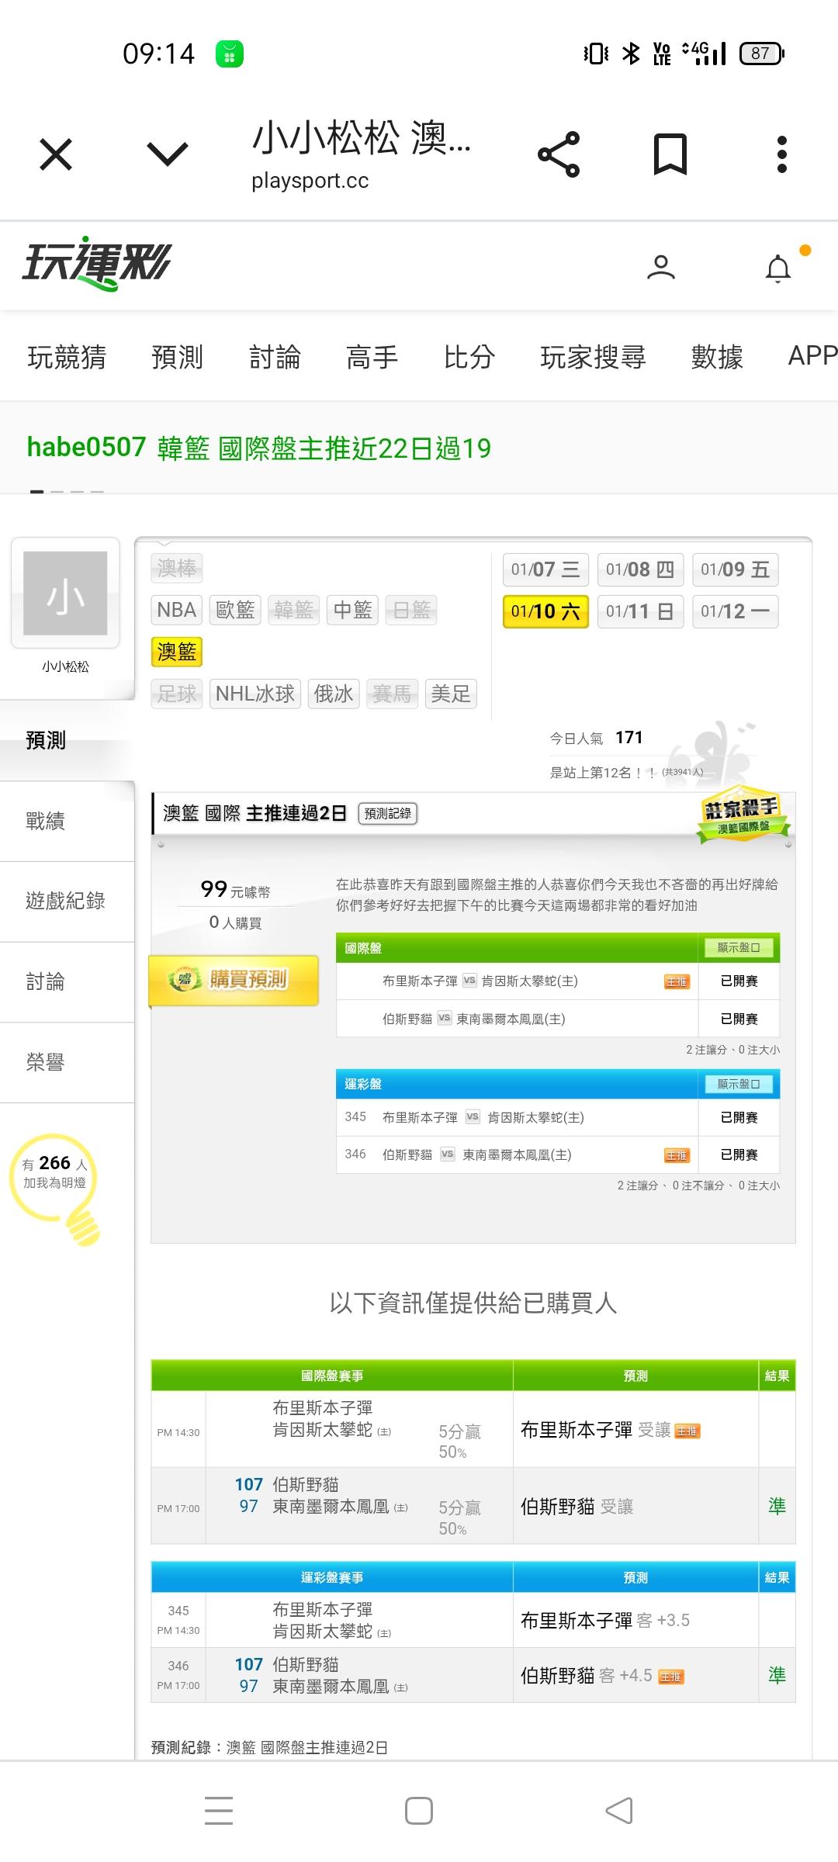Open the 討論 top menu item
838x1862 pixels.
tap(275, 357)
